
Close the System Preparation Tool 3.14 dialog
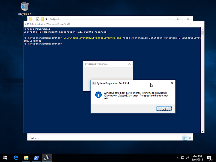(x=172, y=83)
